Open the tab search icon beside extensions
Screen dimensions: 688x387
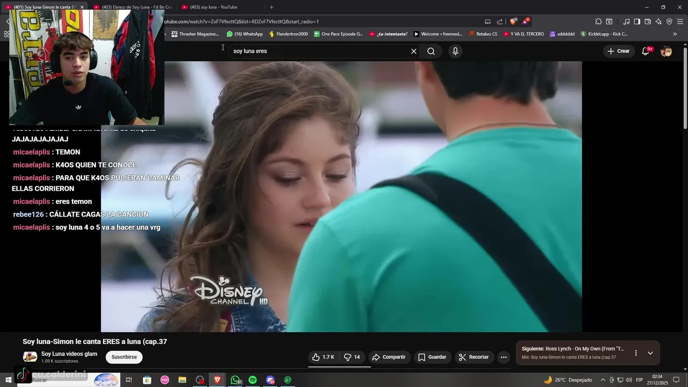pyautogui.click(x=609, y=21)
